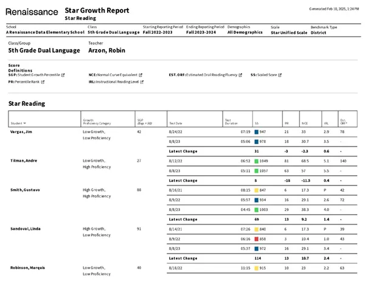
Task: Select student Smith, Gustavo
Action: click(25, 190)
